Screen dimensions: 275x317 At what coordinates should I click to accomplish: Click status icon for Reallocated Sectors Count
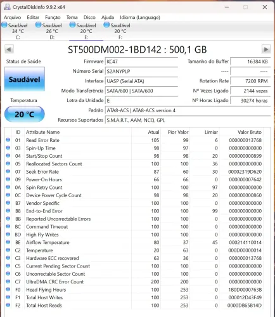click(8, 164)
